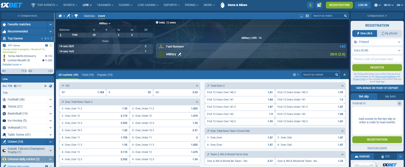405x167 pixels.
Task: Collapse the left sidebar block
Action: point(27,16)
